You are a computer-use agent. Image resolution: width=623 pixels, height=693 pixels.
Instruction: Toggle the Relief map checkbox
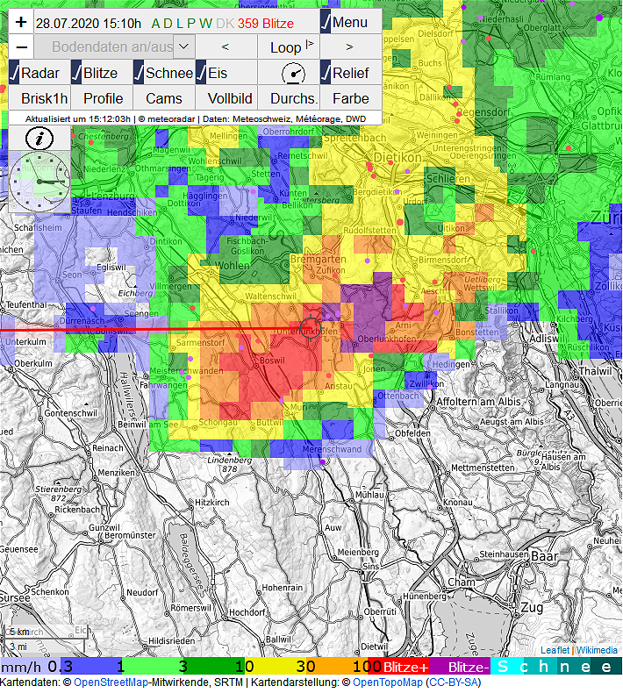pos(326,73)
